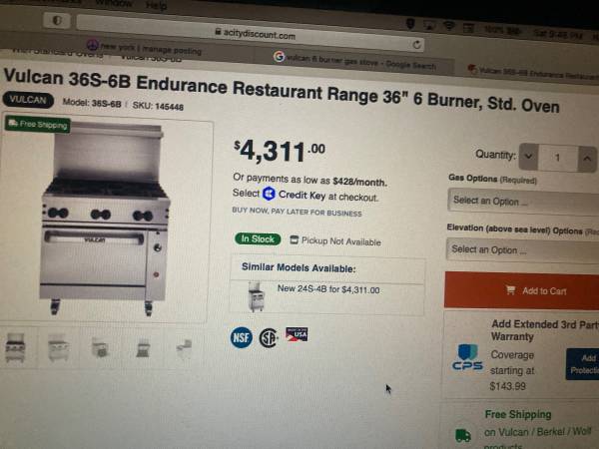Click the orange Add to Cart button

pos(522,290)
